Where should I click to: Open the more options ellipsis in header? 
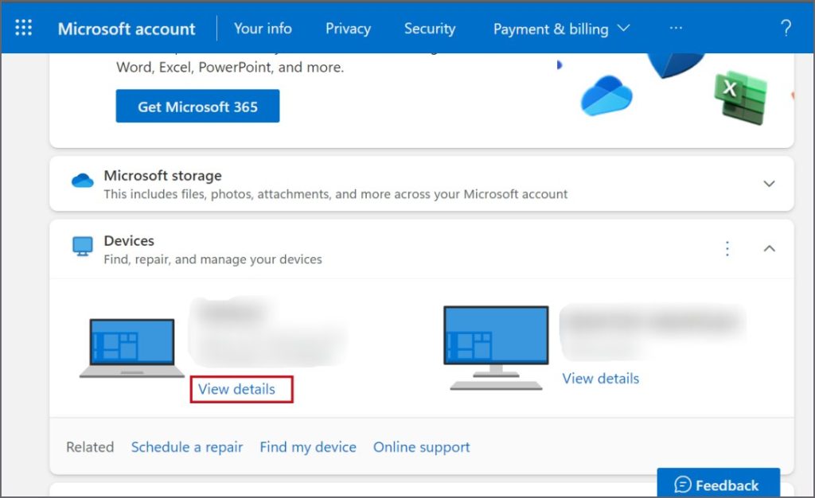[676, 28]
